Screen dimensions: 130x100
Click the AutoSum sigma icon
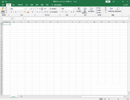point(106,8)
